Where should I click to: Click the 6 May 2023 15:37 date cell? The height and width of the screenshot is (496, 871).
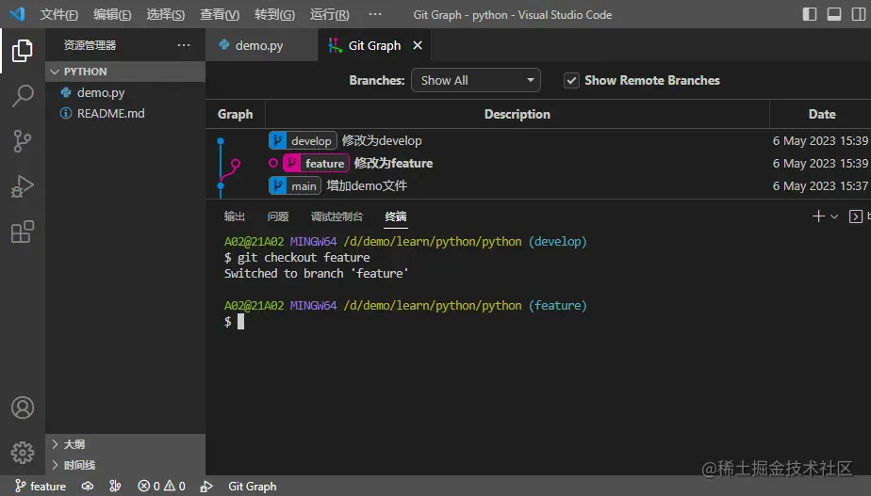pyautogui.click(x=820, y=185)
